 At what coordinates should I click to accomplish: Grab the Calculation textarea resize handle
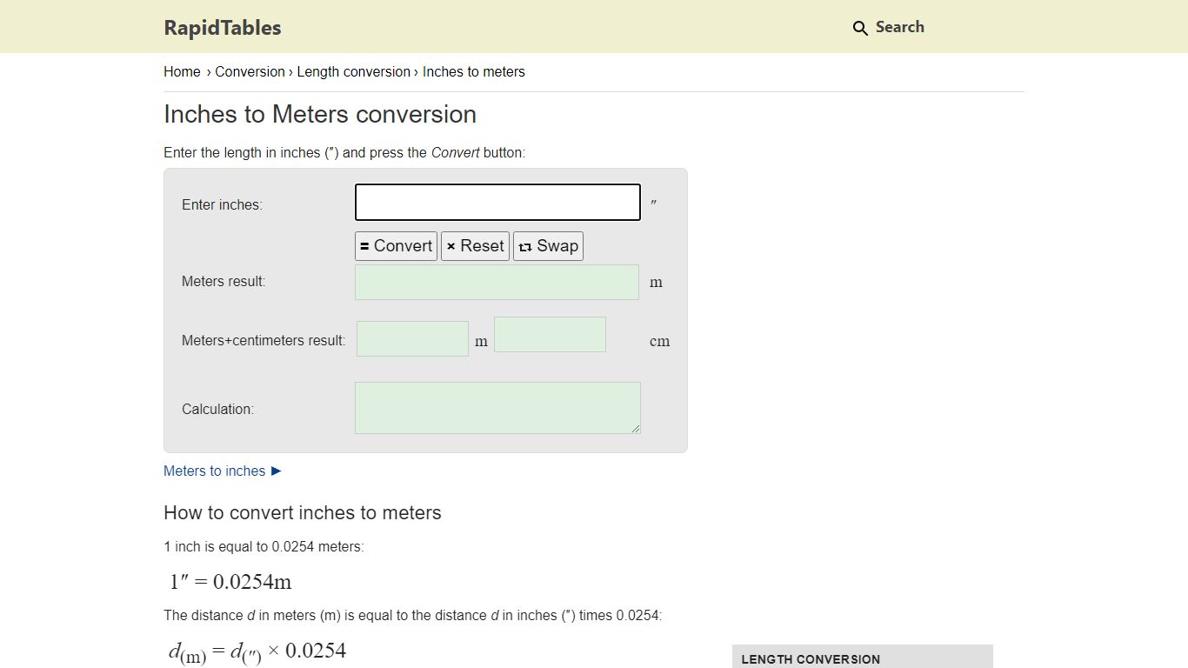(636, 429)
